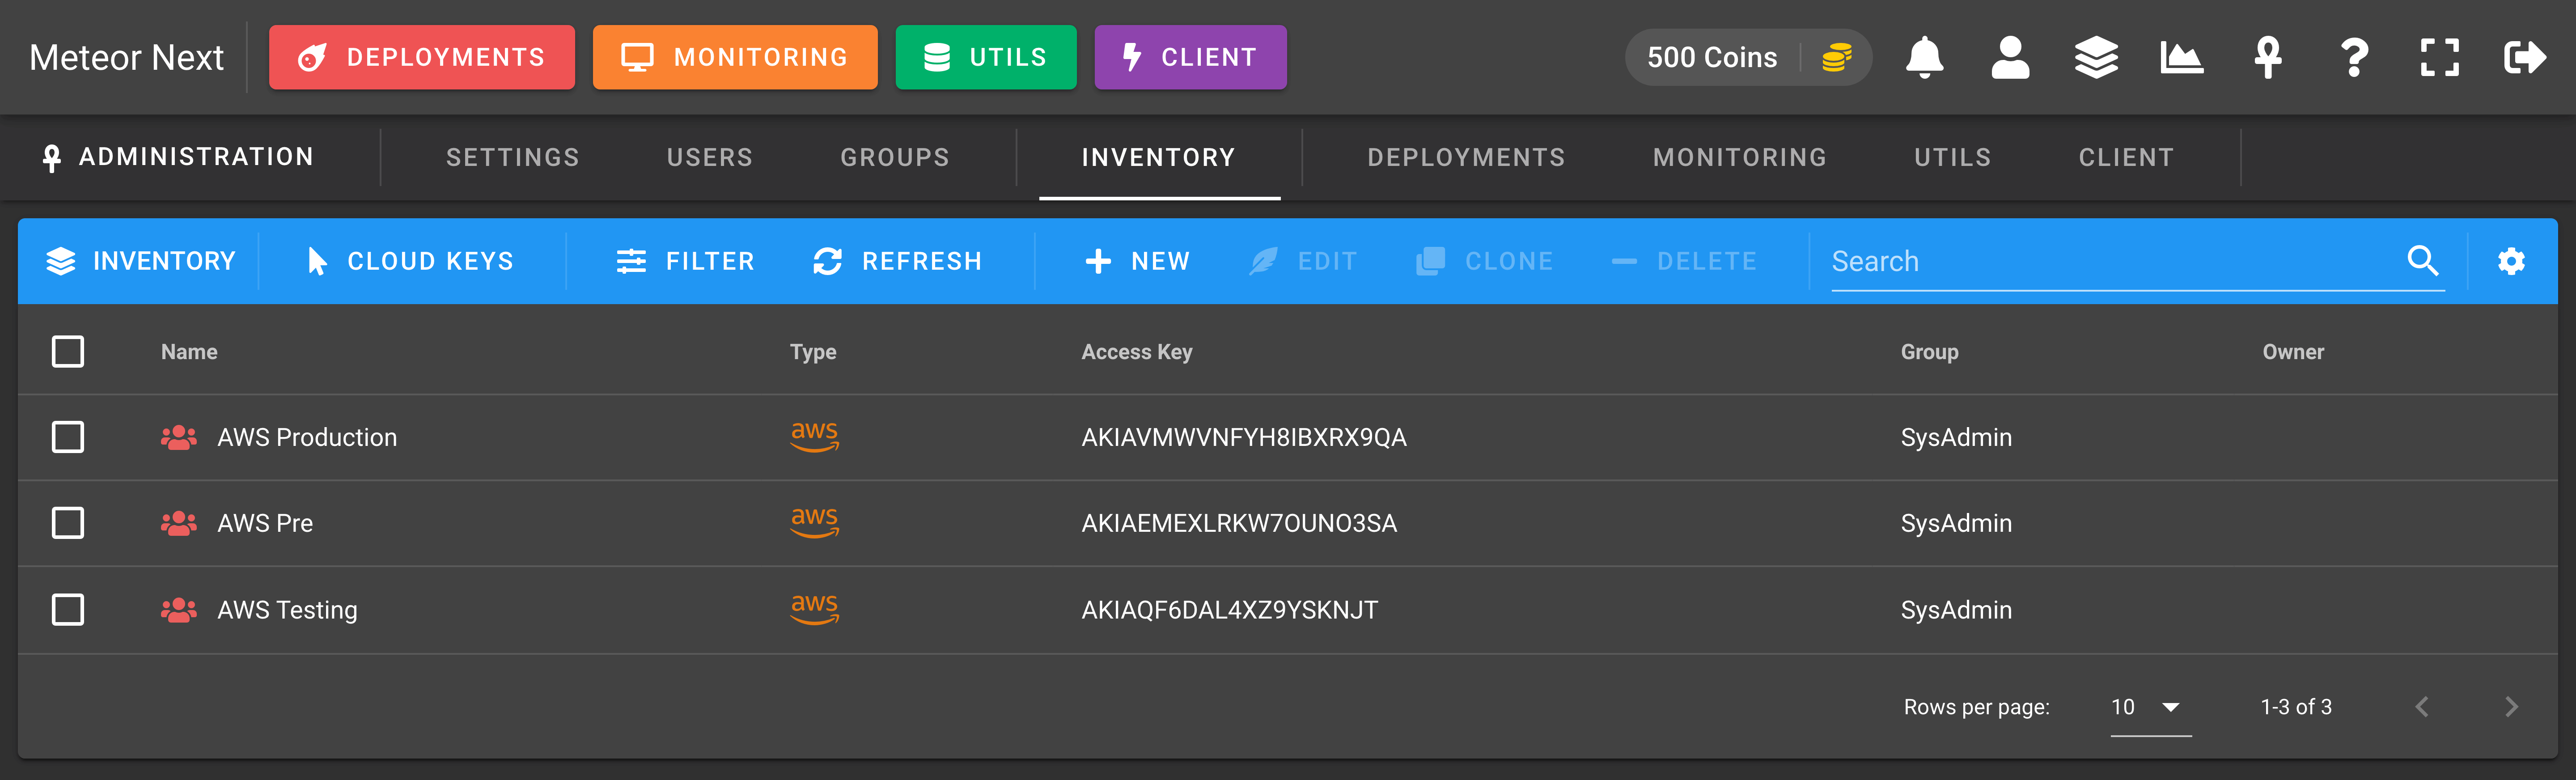Switch to the Client administration tab

2126,158
